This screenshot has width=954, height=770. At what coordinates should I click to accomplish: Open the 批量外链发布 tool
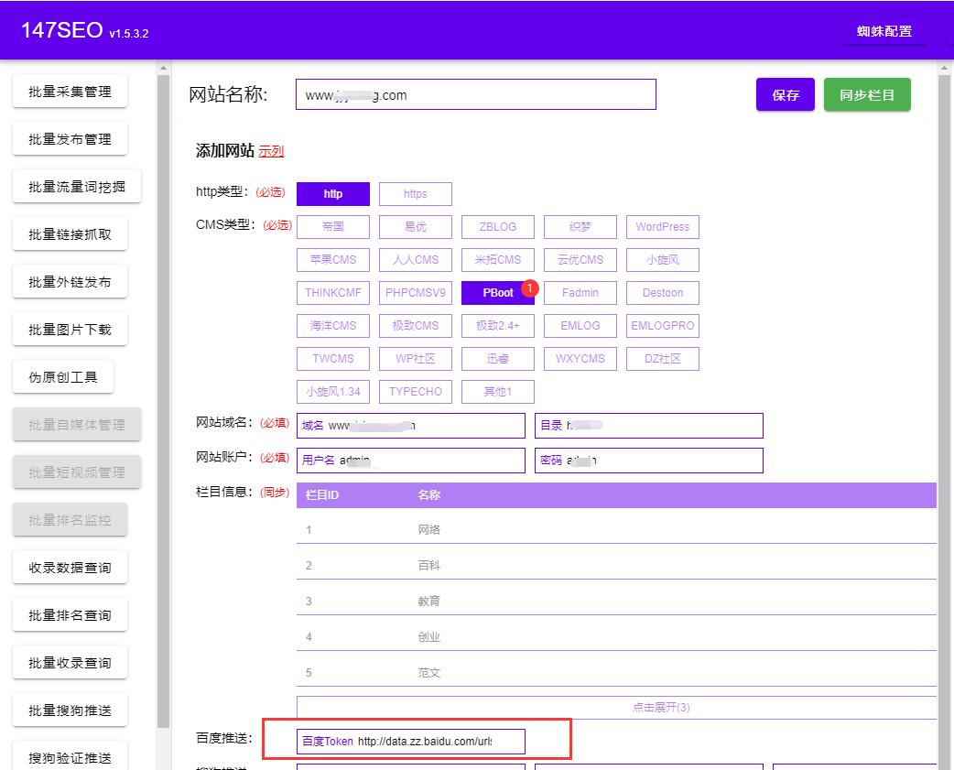pos(70,281)
